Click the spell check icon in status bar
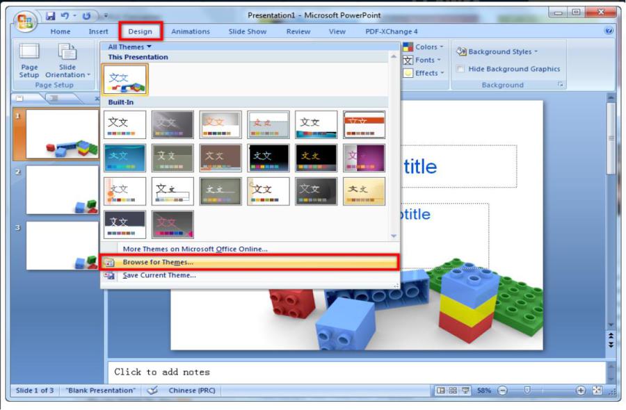This screenshot has height=410, width=626. 152,391
